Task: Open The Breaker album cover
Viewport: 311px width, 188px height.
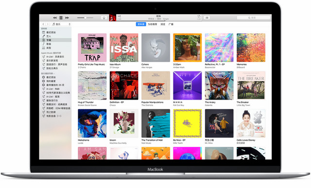Action: click(251, 85)
